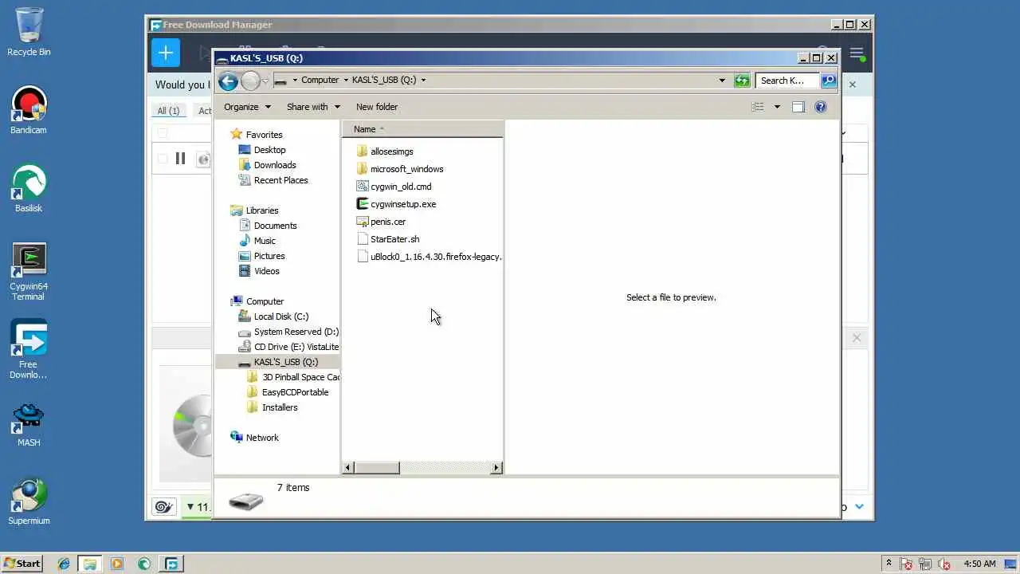Click the blue Help question mark icon

821,107
